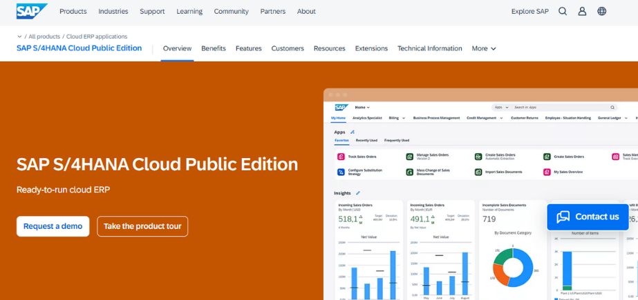Click the edit pencil next to Apps heading
Screen dimensions: 638x300
[353, 132]
